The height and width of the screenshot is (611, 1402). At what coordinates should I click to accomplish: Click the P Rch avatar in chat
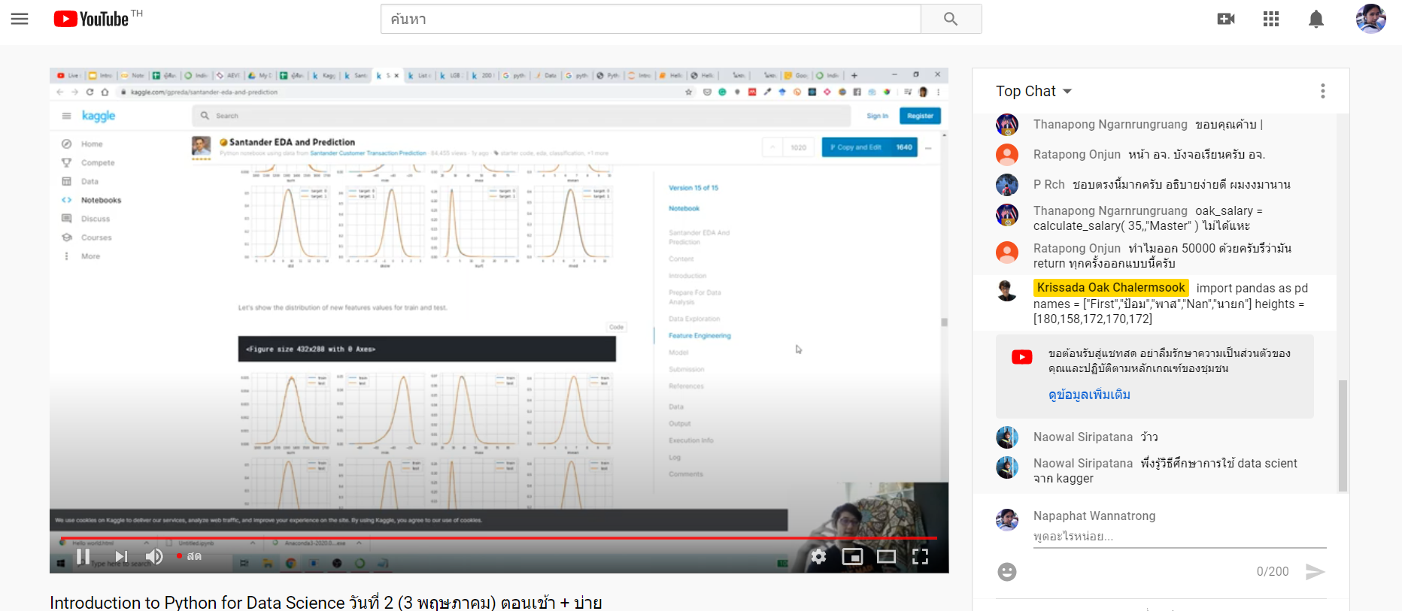coord(1007,185)
